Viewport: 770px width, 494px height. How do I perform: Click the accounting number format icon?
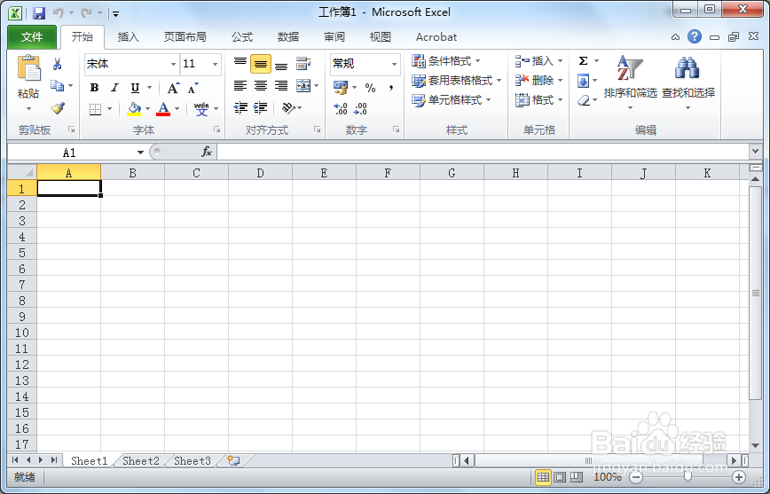click(341, 88)
